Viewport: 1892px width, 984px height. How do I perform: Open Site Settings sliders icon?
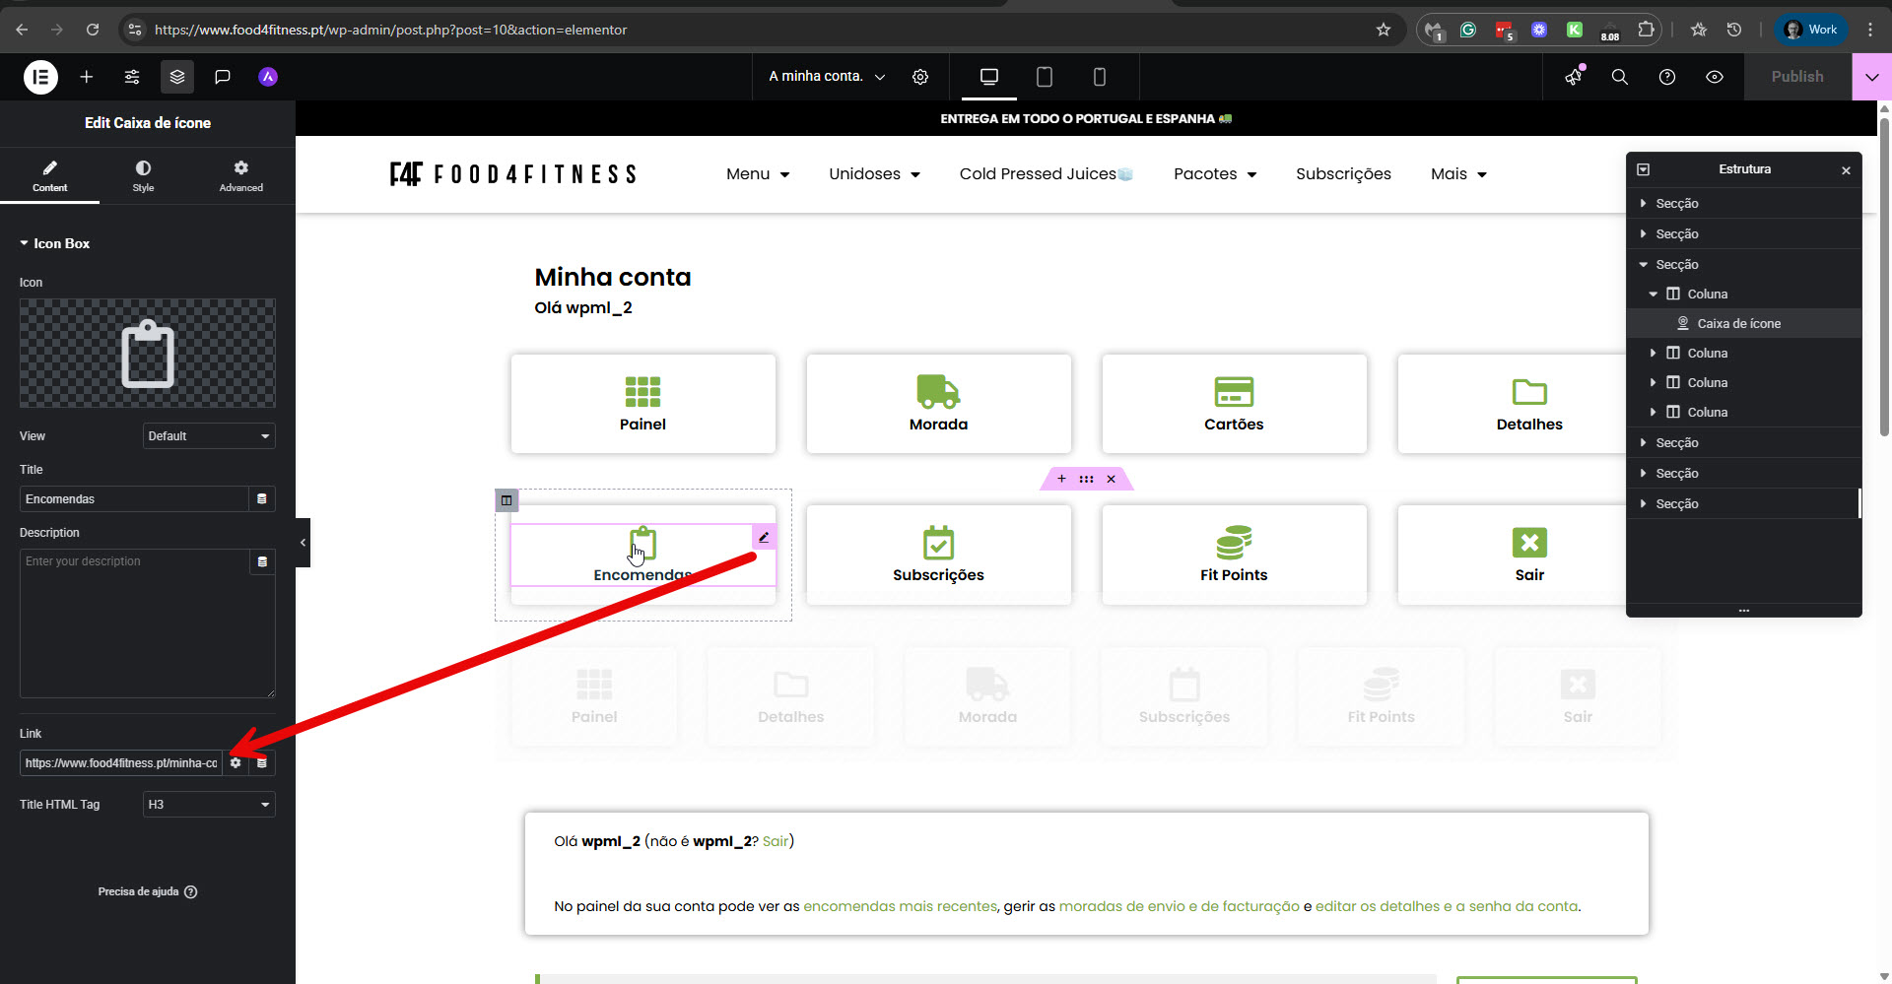[x=132, y=77]
